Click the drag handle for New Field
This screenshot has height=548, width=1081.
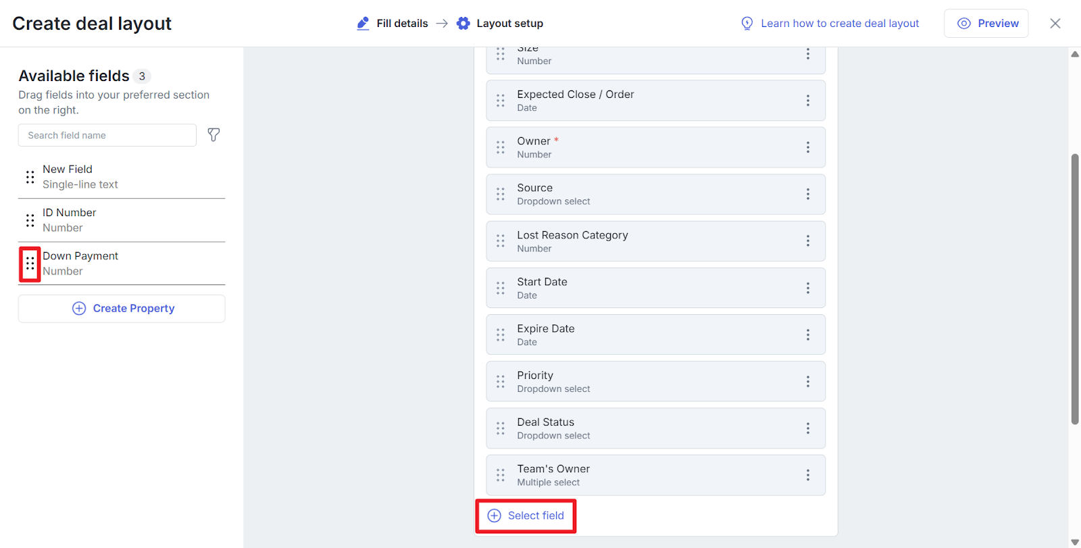(30, 177)
